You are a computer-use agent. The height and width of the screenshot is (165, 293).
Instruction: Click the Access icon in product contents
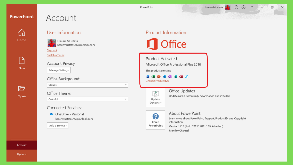click(x=181, y=76)
